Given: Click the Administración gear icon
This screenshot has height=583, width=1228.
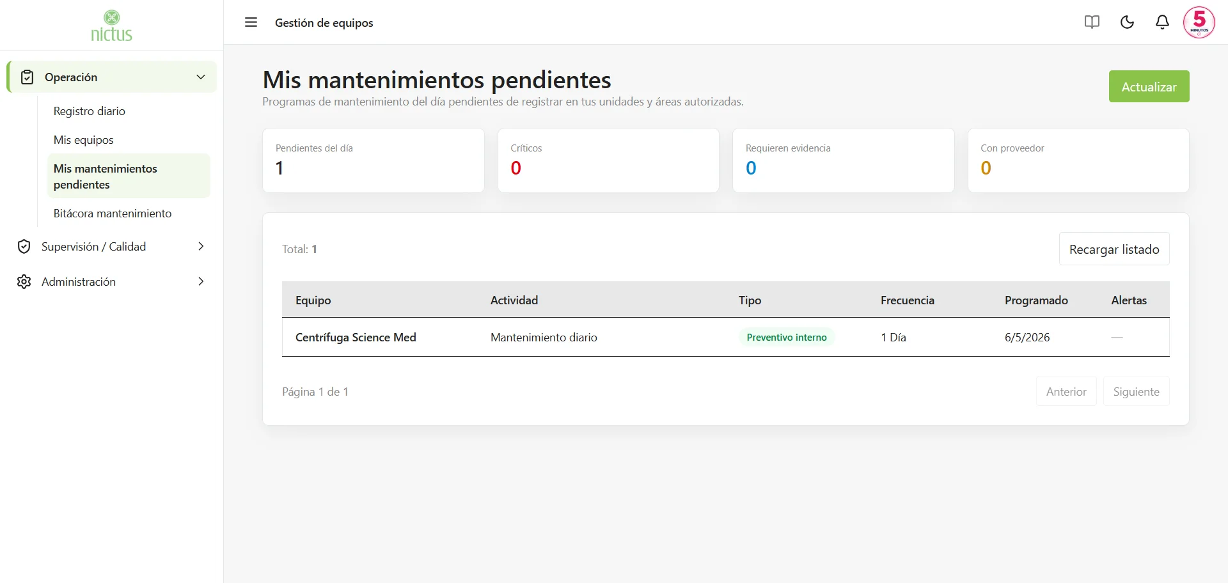Looking at the screenshot, I should coord(24,282).
